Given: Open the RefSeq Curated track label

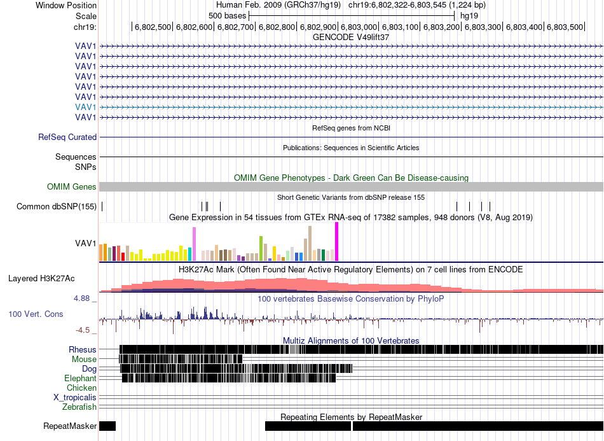Looking at the screenshot, I should 67,137.
